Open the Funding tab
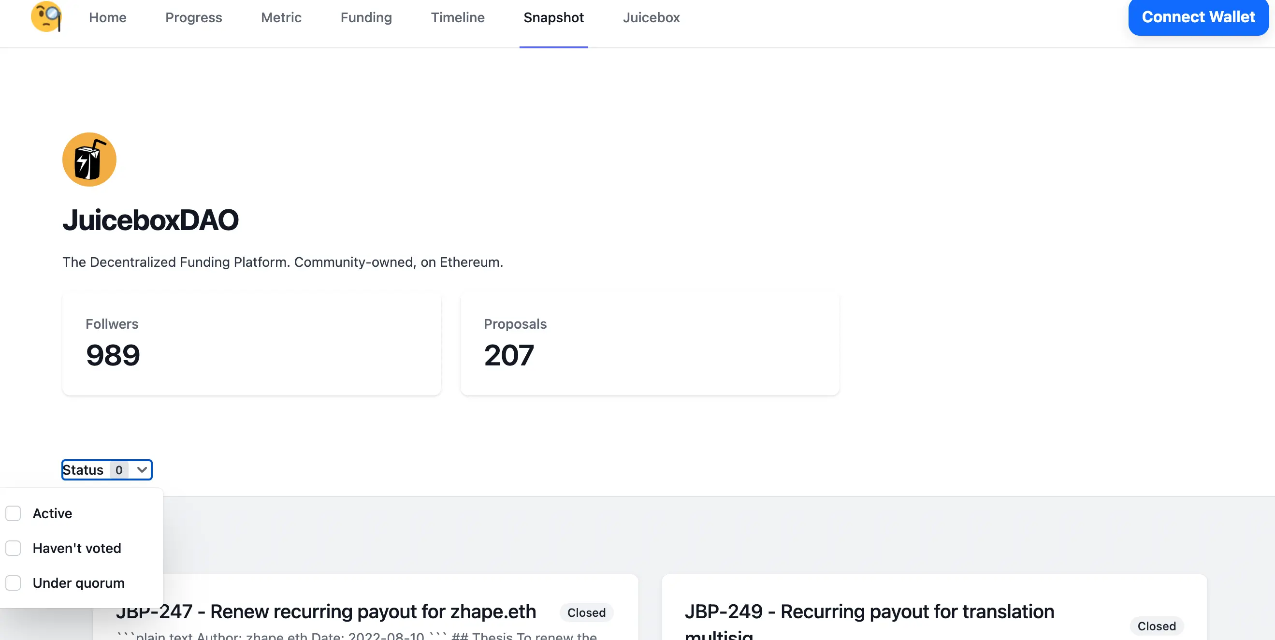This screenshot has height=640, width=1275. 366,18
